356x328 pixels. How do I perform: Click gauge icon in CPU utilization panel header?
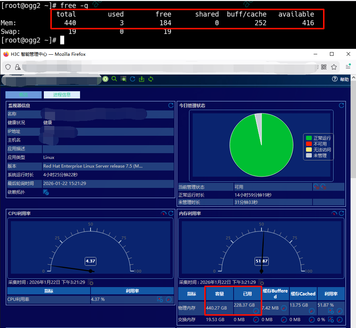click(163, 214)
